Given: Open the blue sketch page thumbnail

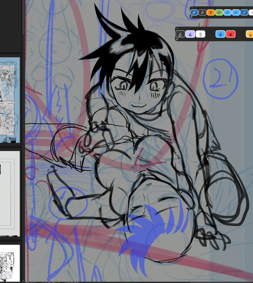Looking at the screenshot, I should tap(10, 100).
